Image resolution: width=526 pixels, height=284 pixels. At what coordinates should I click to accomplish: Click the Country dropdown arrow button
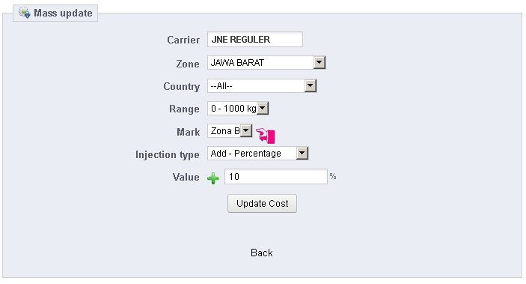(x=311, y=85)
